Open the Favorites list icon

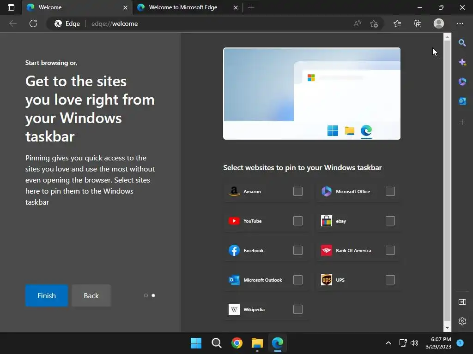coord(397,24)
